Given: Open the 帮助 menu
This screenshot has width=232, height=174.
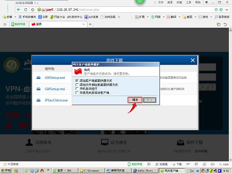Looking at the screenshot, I should (x=198, y=2).
